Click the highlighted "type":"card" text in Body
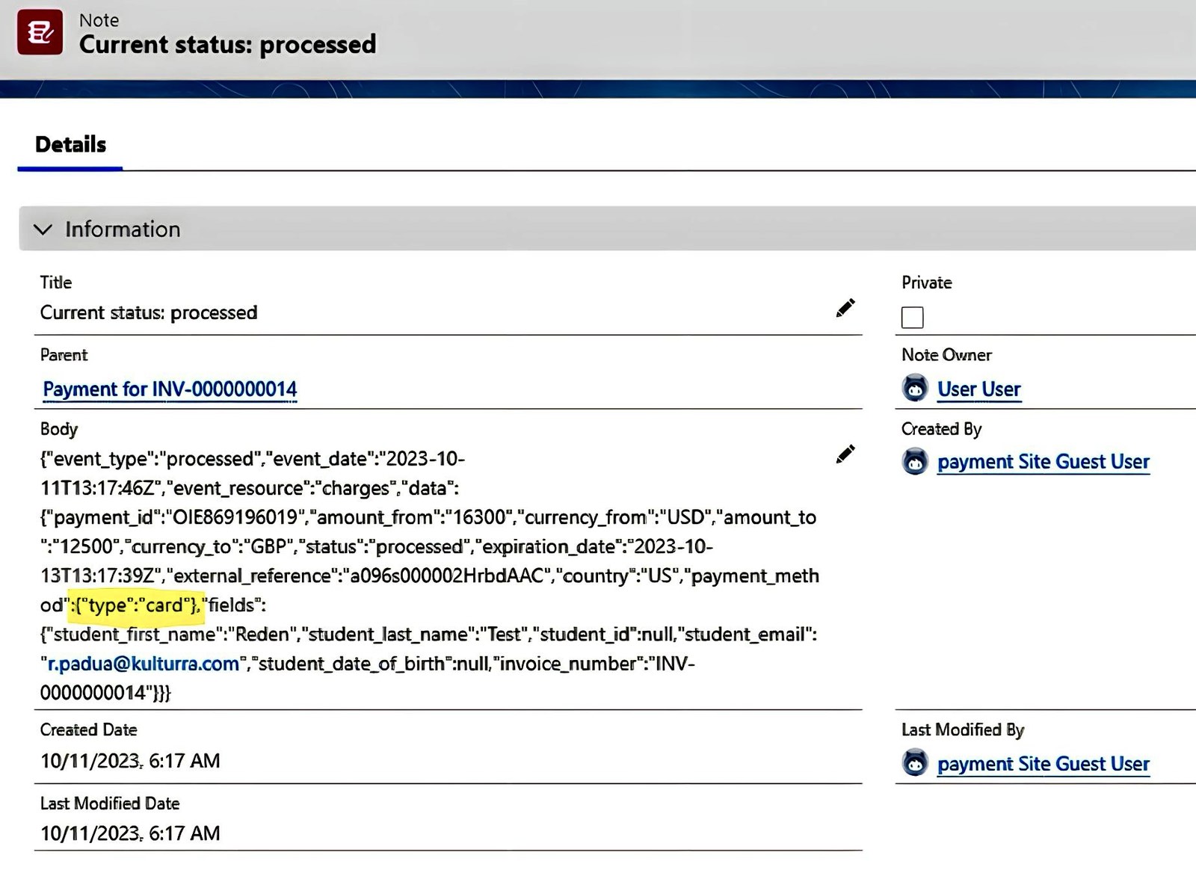Image resolution: width=1196 pixels, height=876 pixels. click(136, 605)
